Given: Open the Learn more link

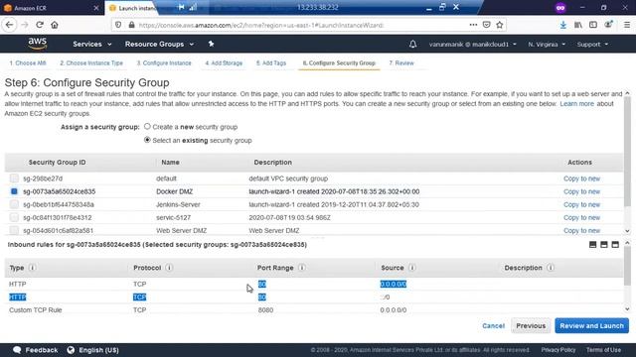Looking at the screenshot, I should [x=576, y=103].
